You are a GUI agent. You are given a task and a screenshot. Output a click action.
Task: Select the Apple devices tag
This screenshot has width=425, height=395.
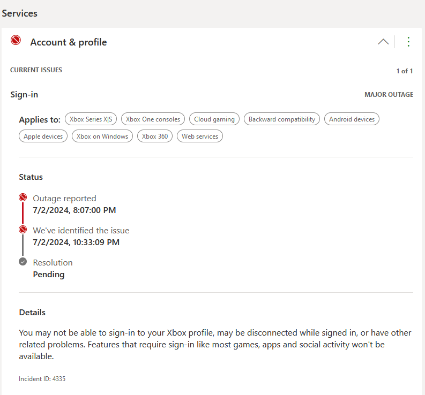(43, 136)
